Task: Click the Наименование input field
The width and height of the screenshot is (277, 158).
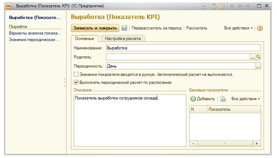Action: coord(183,48)
